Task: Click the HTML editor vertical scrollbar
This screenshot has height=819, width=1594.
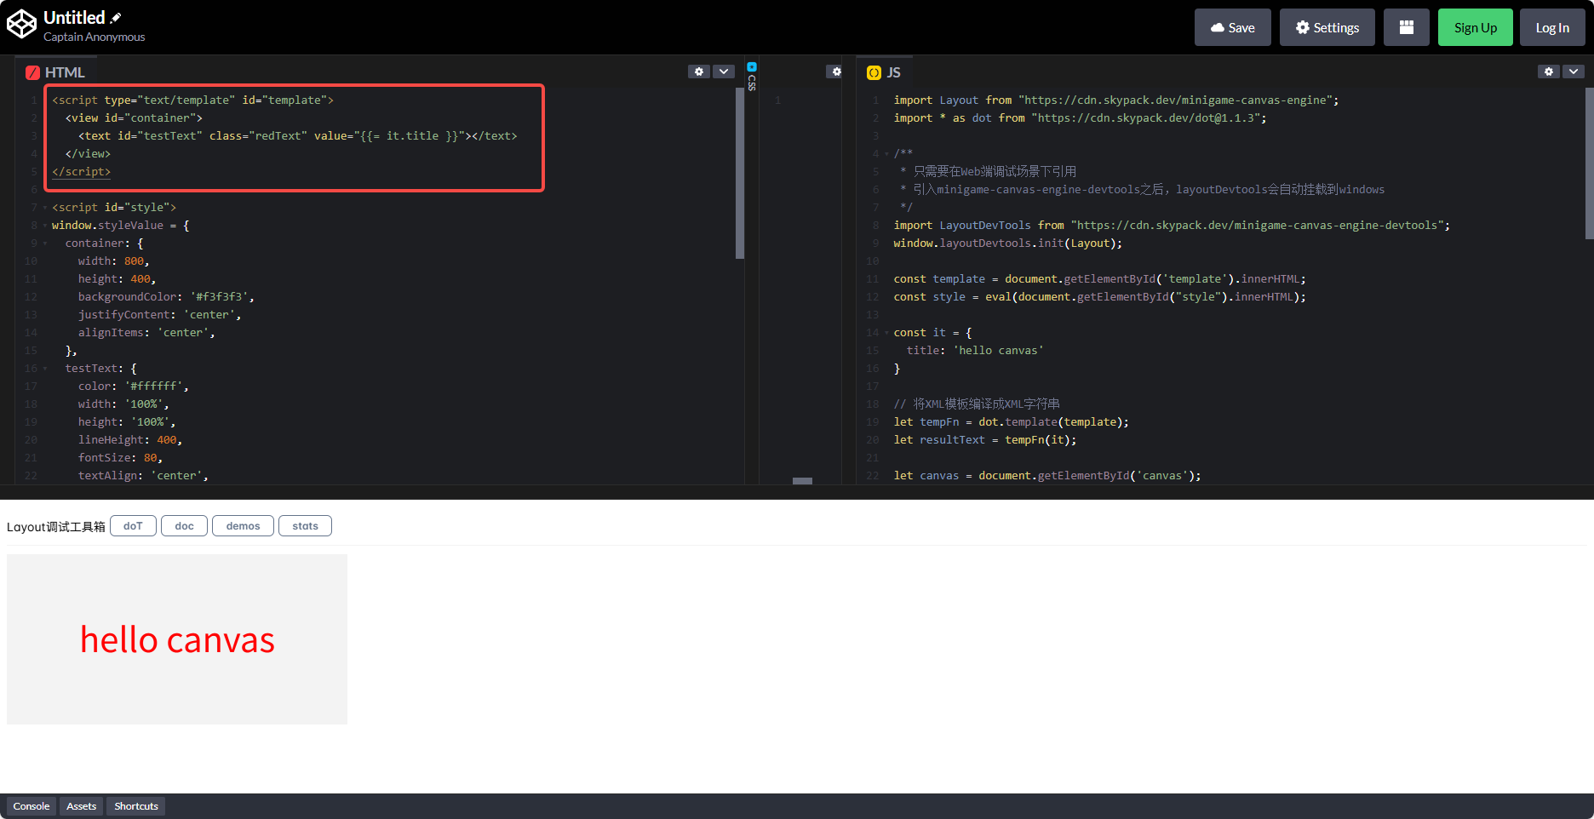Action: click(739, 174)
